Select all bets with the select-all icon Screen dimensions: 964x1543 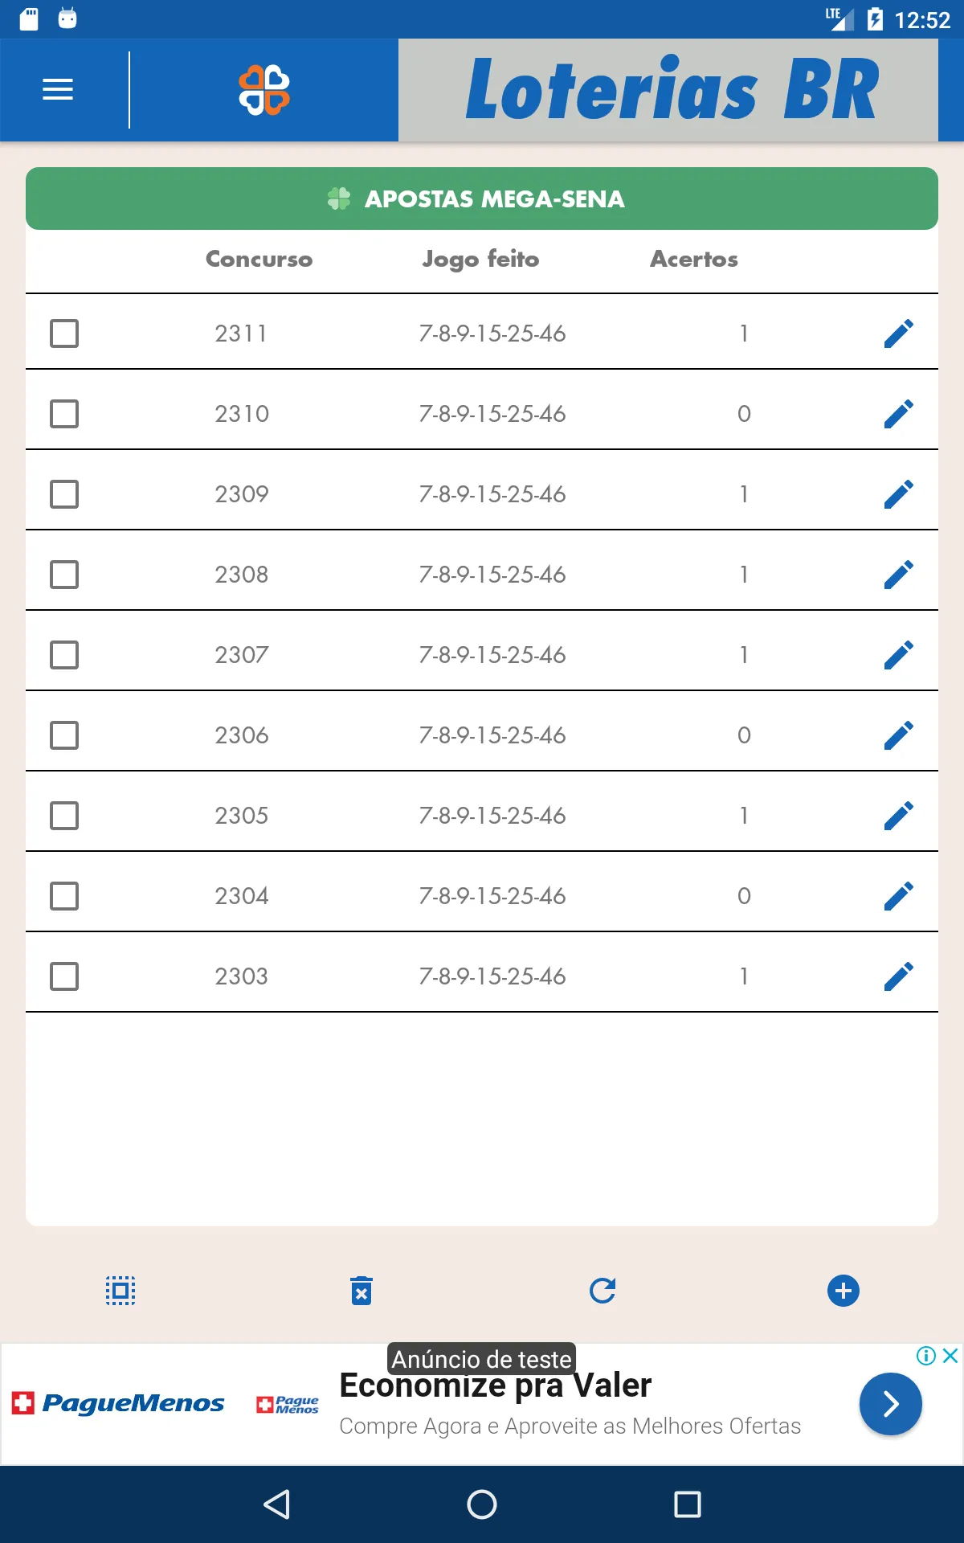tap(120, 1291)
